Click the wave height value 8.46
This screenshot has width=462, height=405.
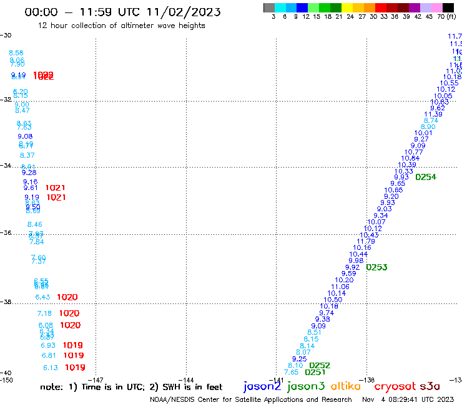[x=35, y=224]
